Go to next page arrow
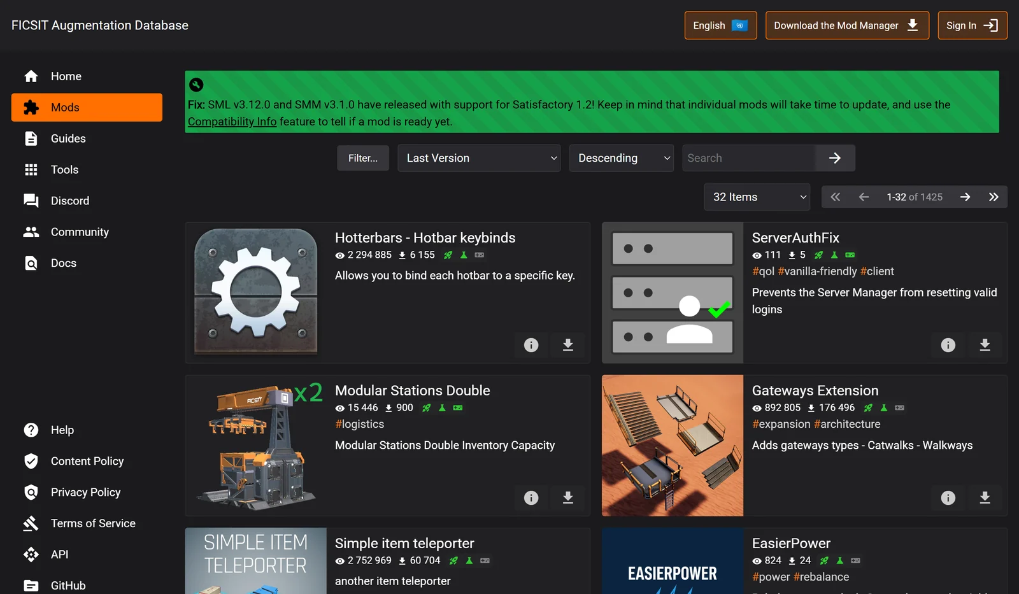The image size is (1019, 594). [966, 197]
